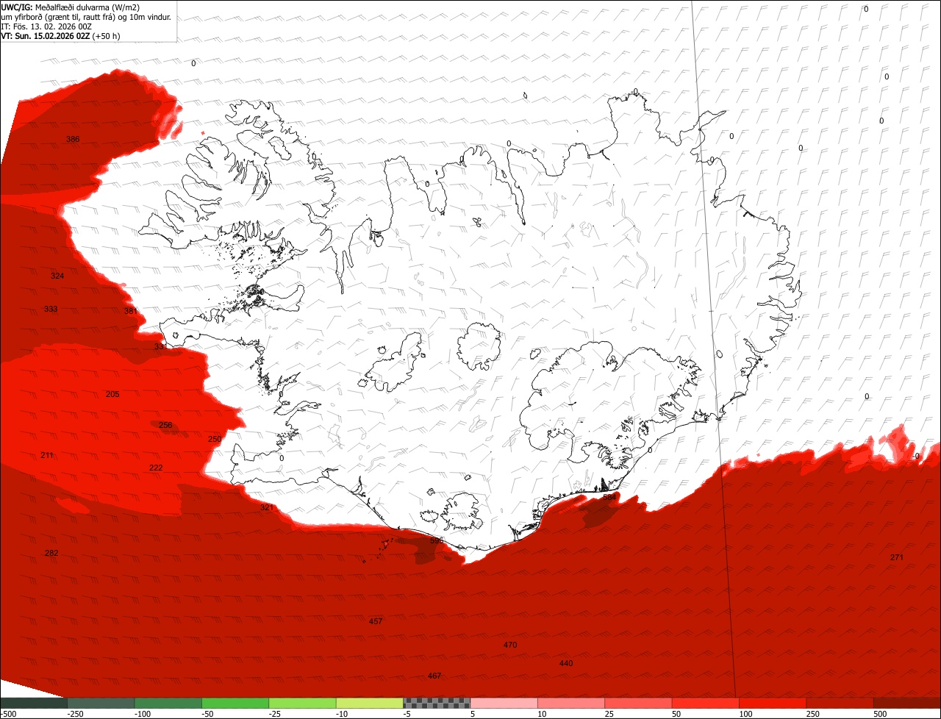This screenshot has width=941, height=719.
Task: Click the map value 440
Action: [x=566, y=663]
